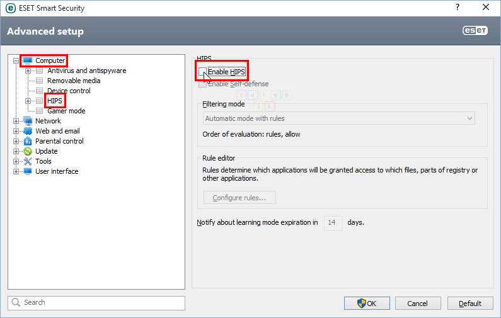Select Computer in the tree
Viewport: 501px width, 318px height.
point(50,60)
